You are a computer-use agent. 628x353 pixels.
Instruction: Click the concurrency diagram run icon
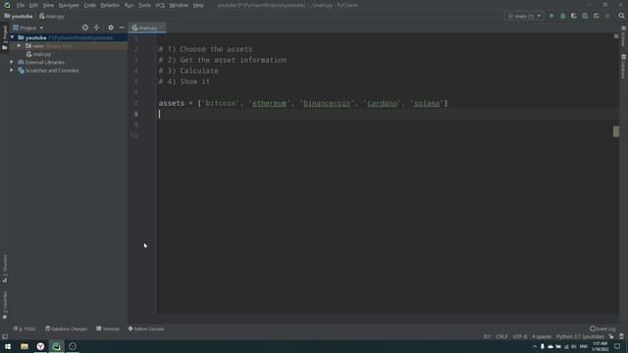(x=596, y=16)
